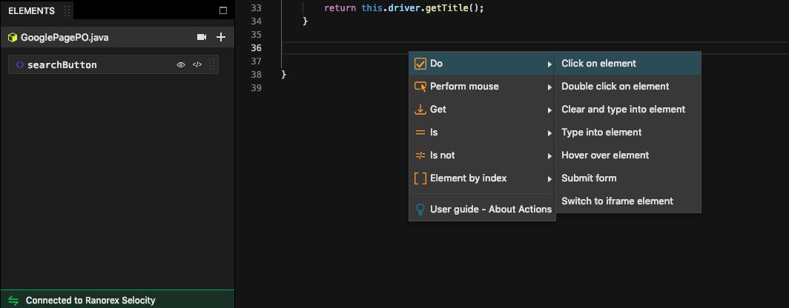Screen dimensions: 789x308
Task: Open User guide - About Actions link
Action: click(x=482, y=209)
